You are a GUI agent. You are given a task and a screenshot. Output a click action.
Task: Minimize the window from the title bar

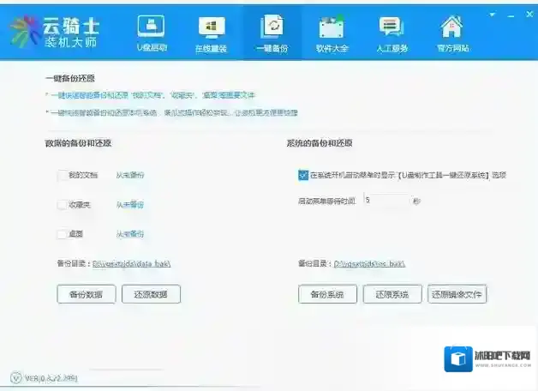[x=511, y=15]
